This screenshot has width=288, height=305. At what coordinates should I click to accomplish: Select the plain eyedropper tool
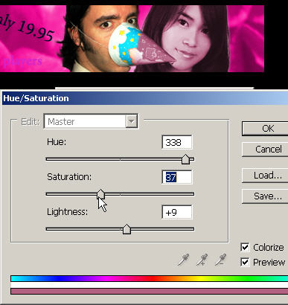point(184,260)
